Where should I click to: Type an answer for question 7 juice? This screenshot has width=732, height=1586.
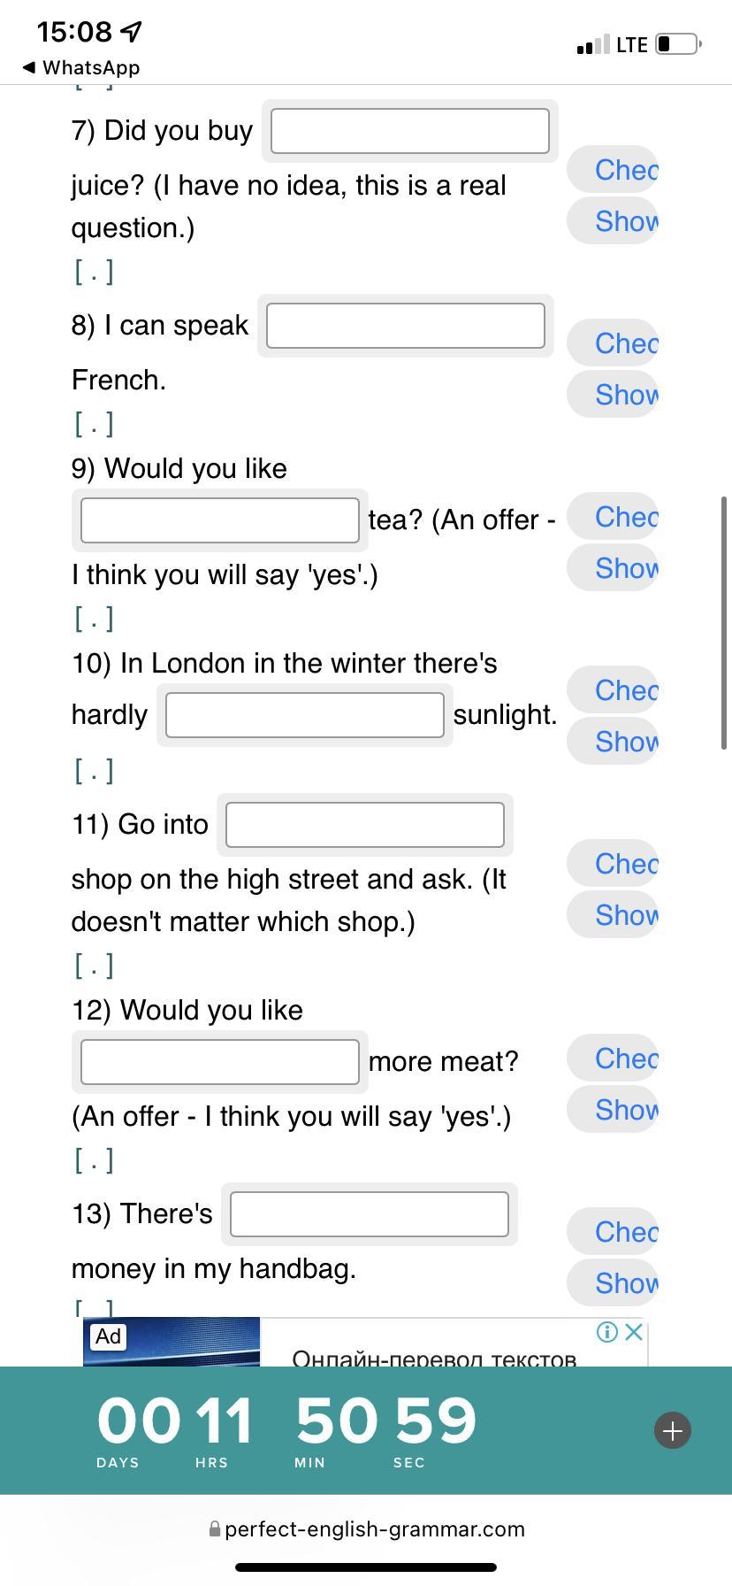[x=409, y=131]
